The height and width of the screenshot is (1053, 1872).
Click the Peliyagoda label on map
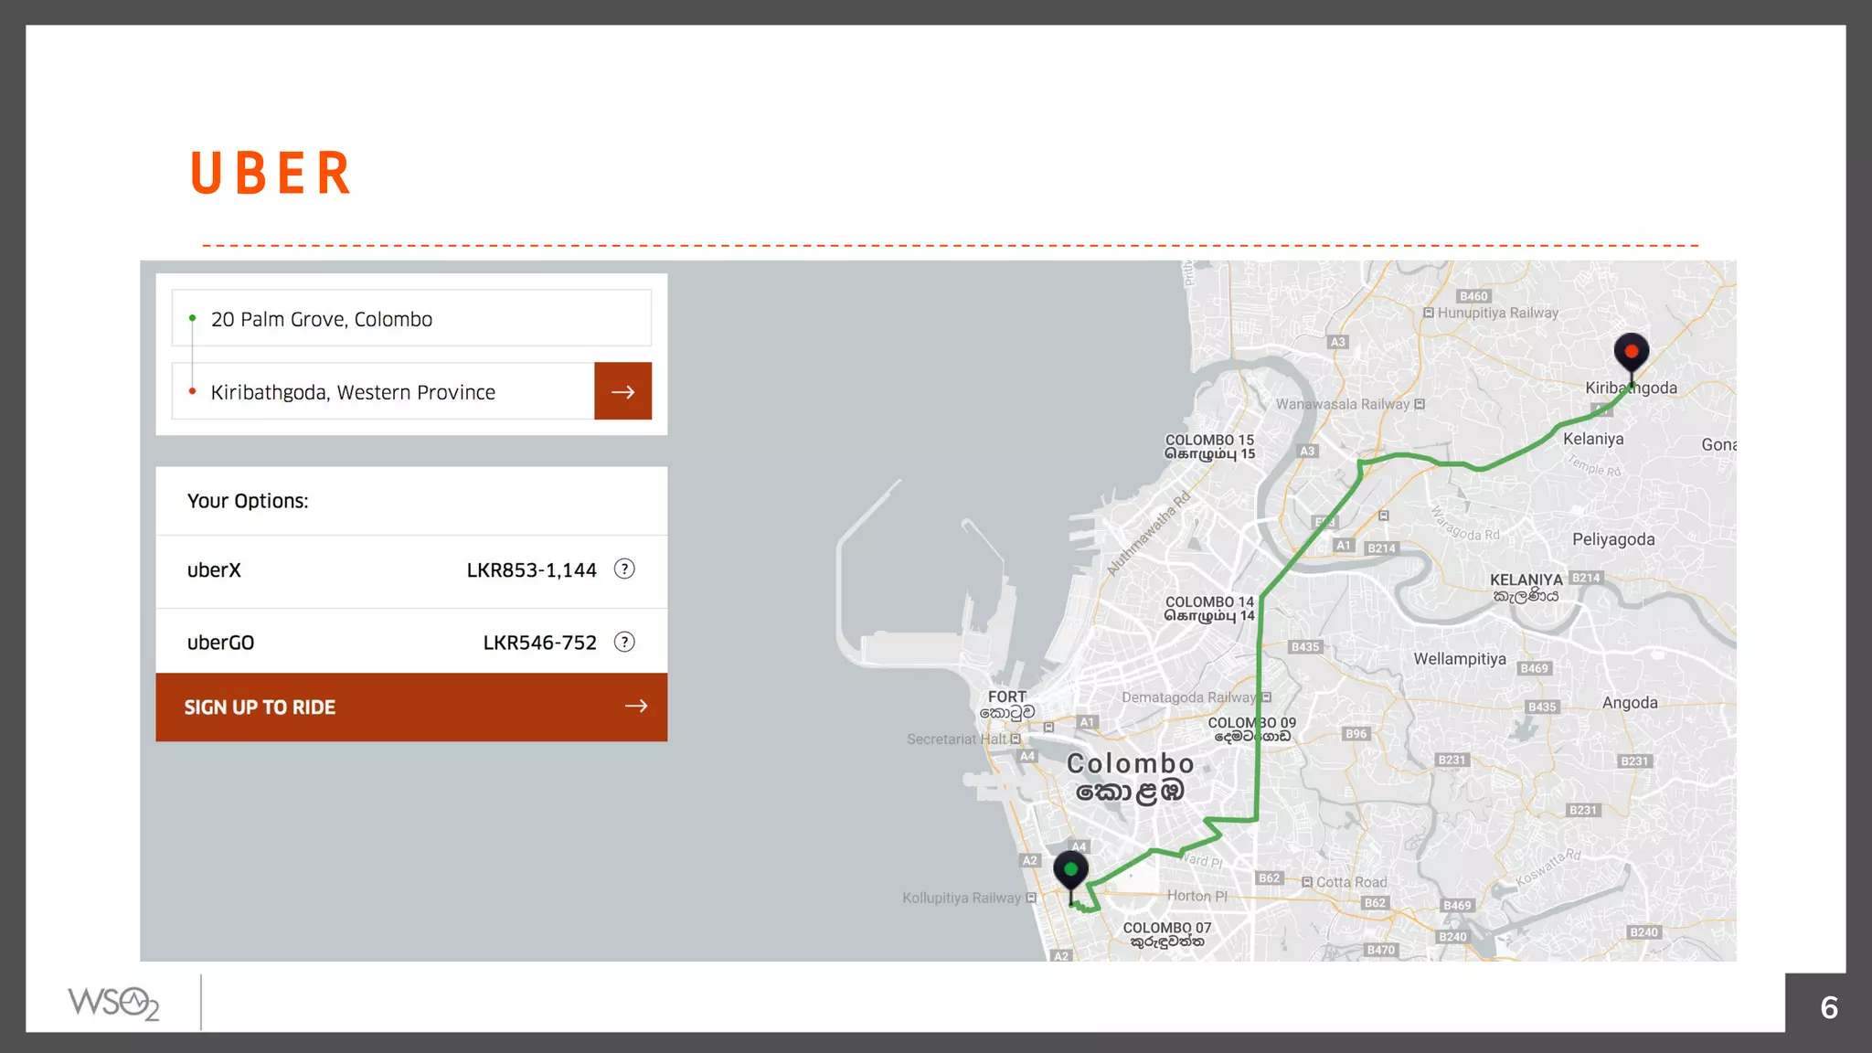(1612, 539)
